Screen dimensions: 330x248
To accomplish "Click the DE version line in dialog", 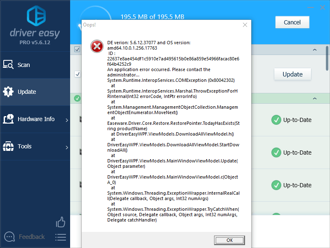I will (x=149, y=45).
